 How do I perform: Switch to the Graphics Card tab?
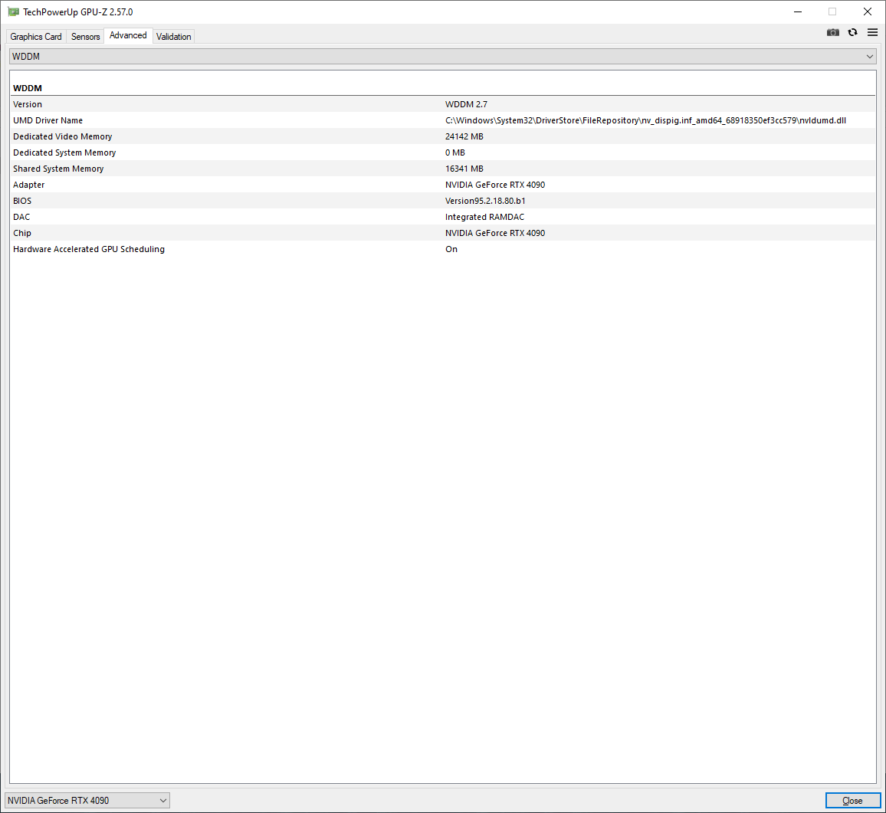pos(36,37)
